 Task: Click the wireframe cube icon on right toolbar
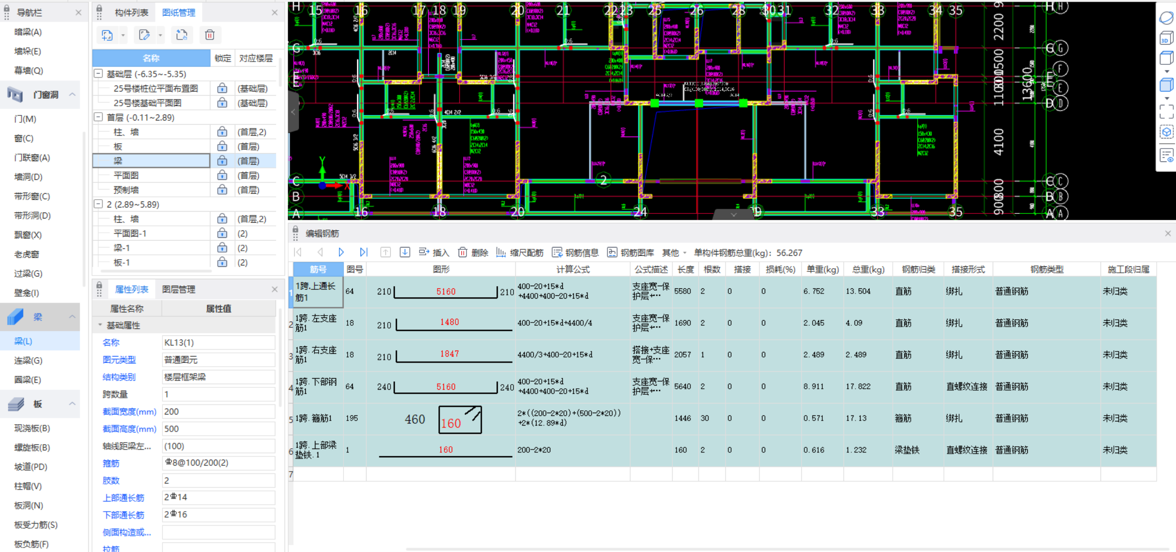[x=1166, y=58]
